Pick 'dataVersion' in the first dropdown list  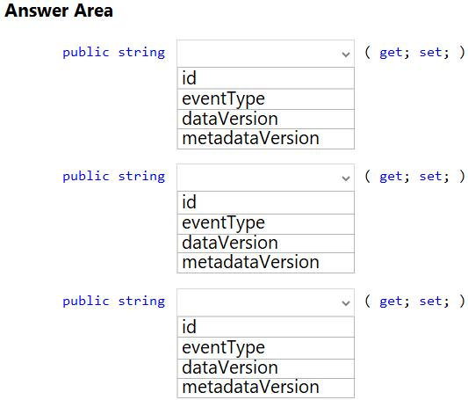click(x=266, y=120)
